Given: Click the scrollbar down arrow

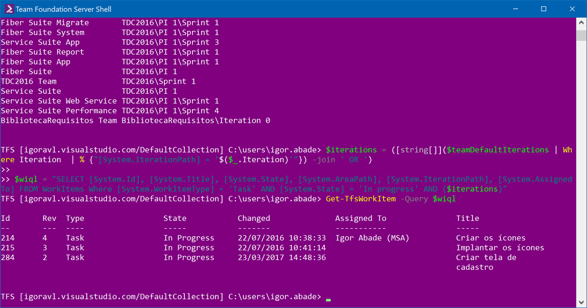Looking at the screenshot, I should click(x=581, y=302).
